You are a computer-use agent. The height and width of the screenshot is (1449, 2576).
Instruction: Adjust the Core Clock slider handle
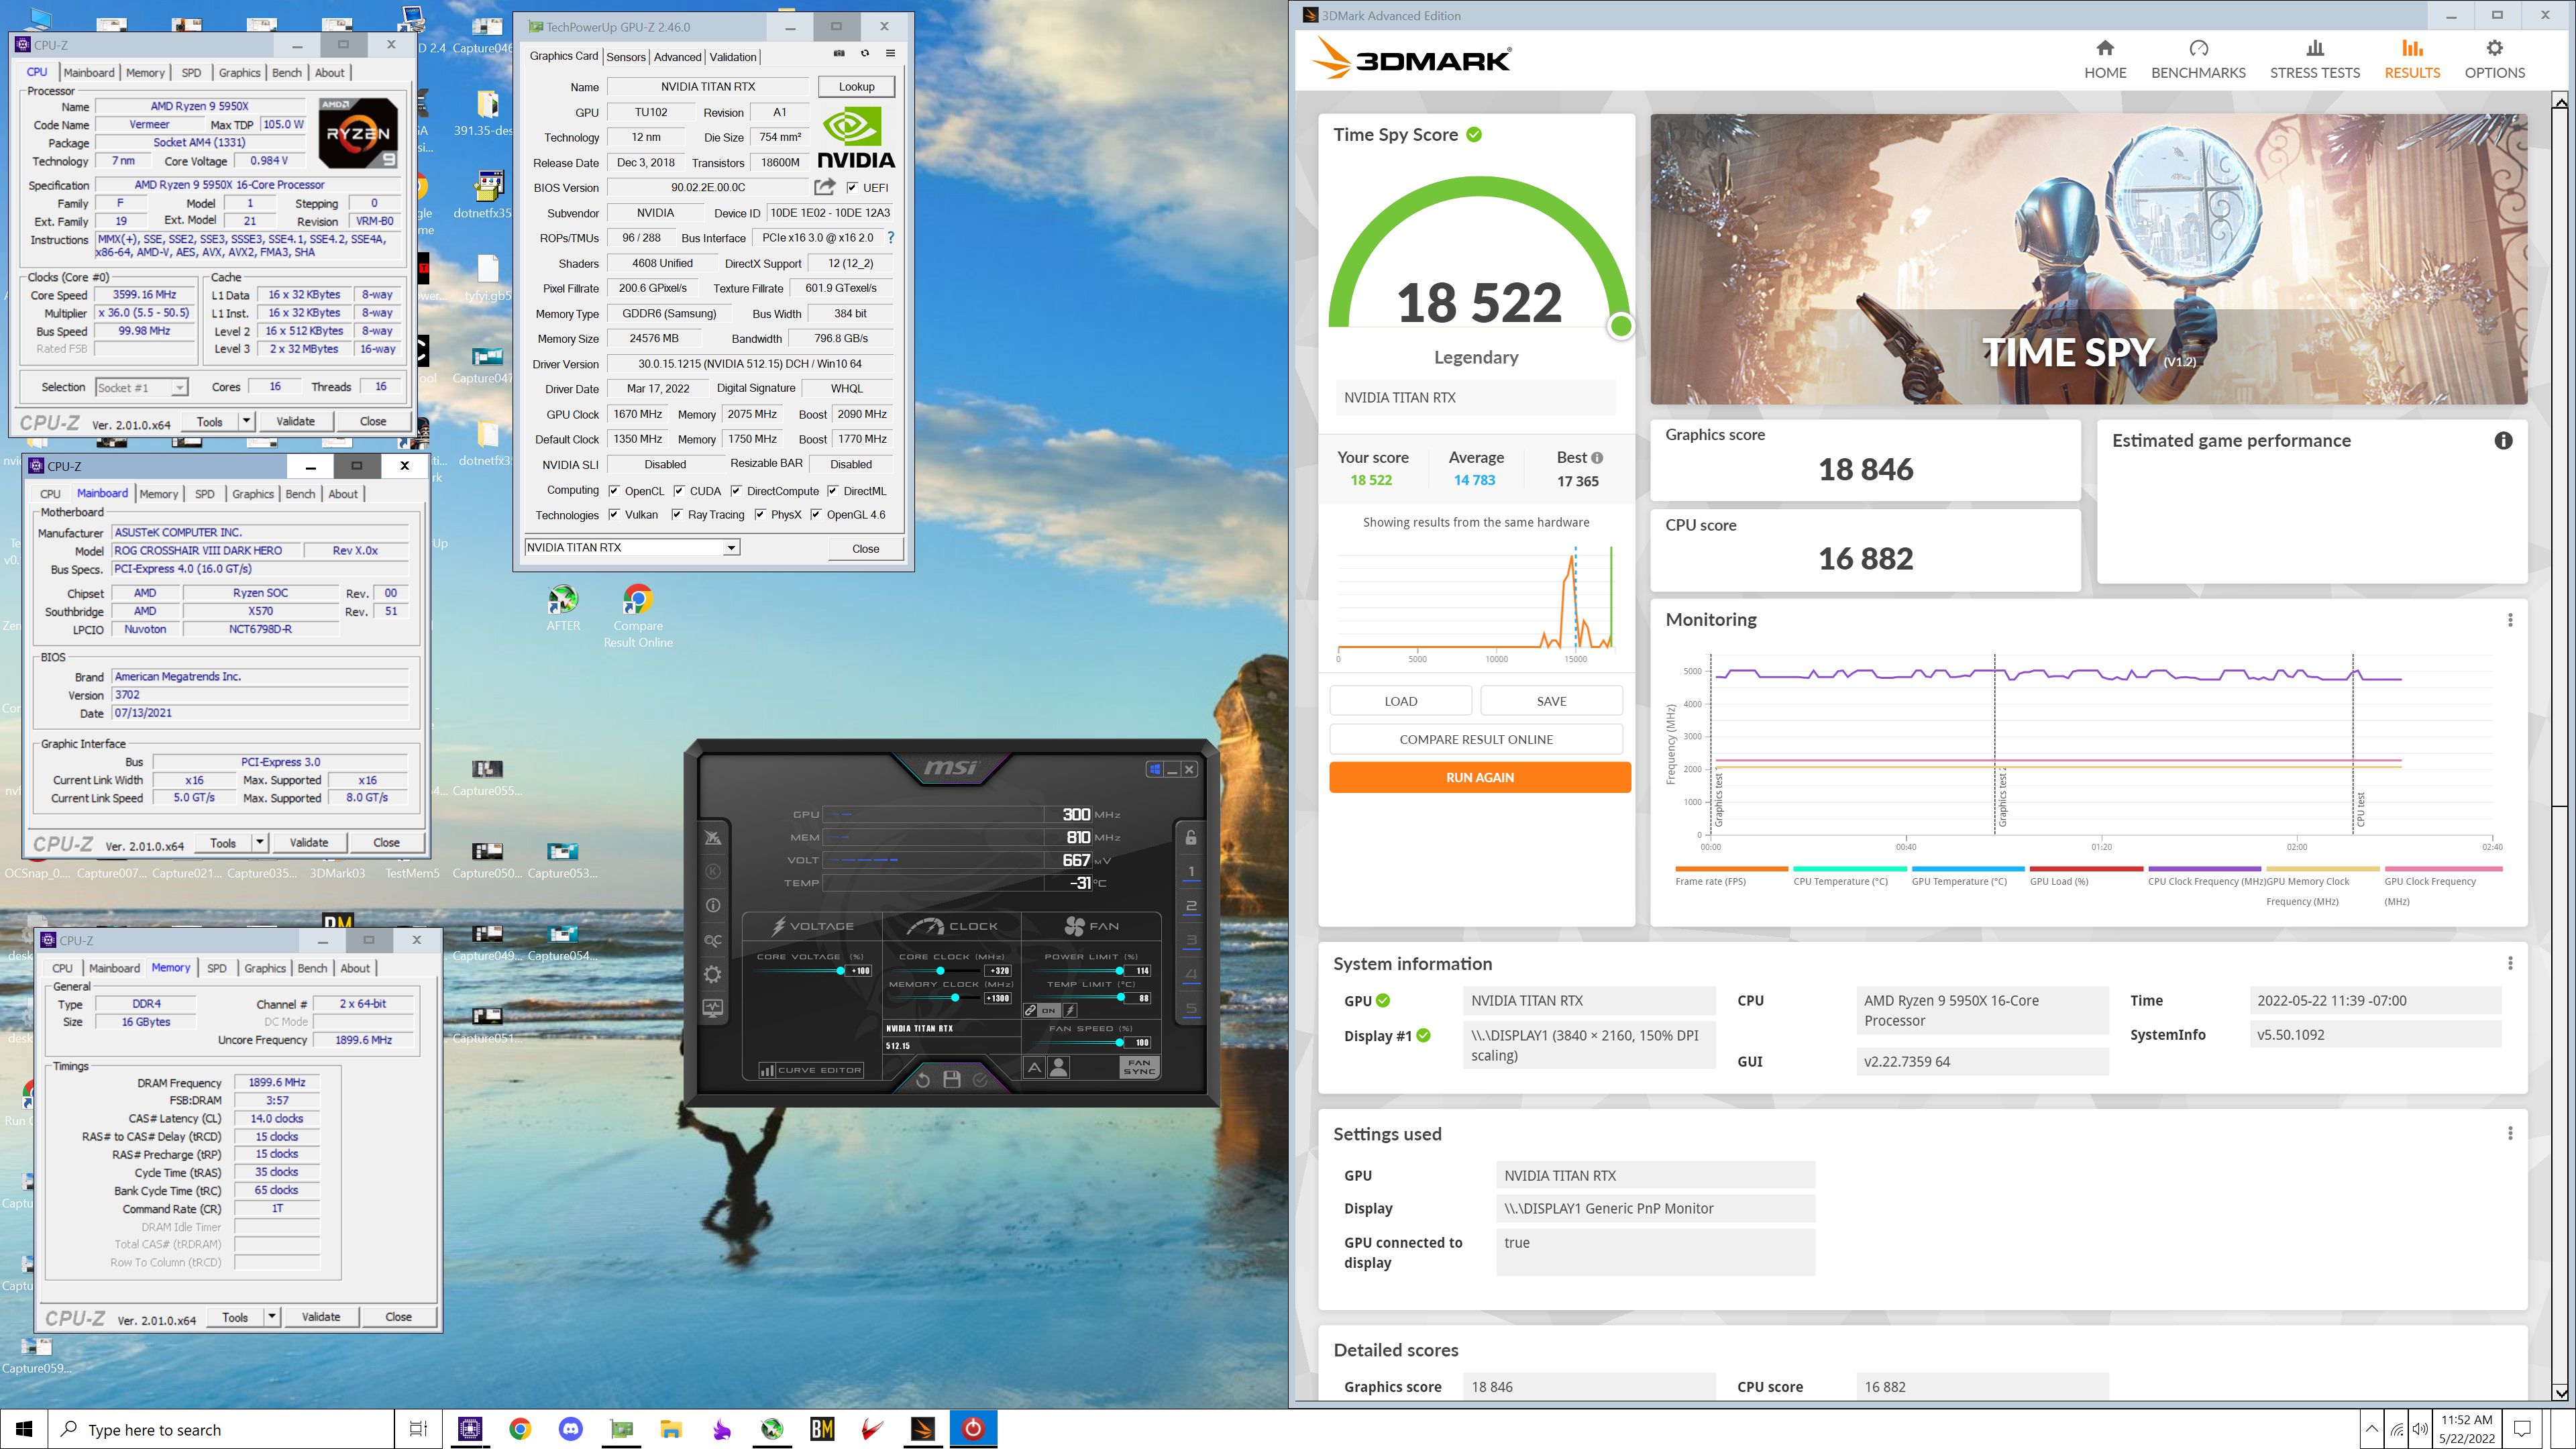tap(940, 971)
